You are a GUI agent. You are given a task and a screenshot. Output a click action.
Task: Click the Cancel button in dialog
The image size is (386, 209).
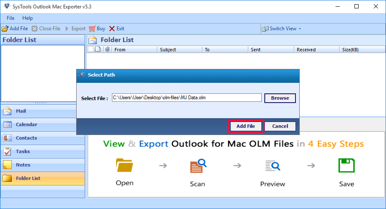coord(280,126)
